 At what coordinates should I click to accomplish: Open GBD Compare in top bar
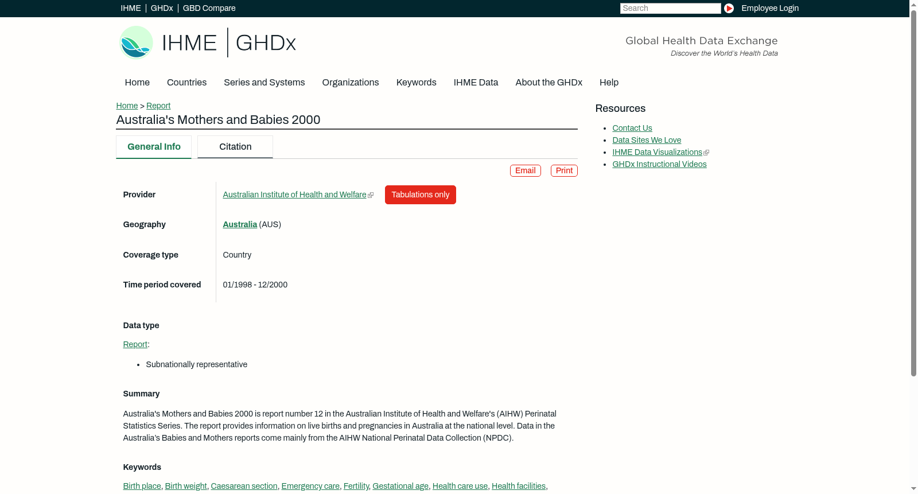(x=209, y=8)
